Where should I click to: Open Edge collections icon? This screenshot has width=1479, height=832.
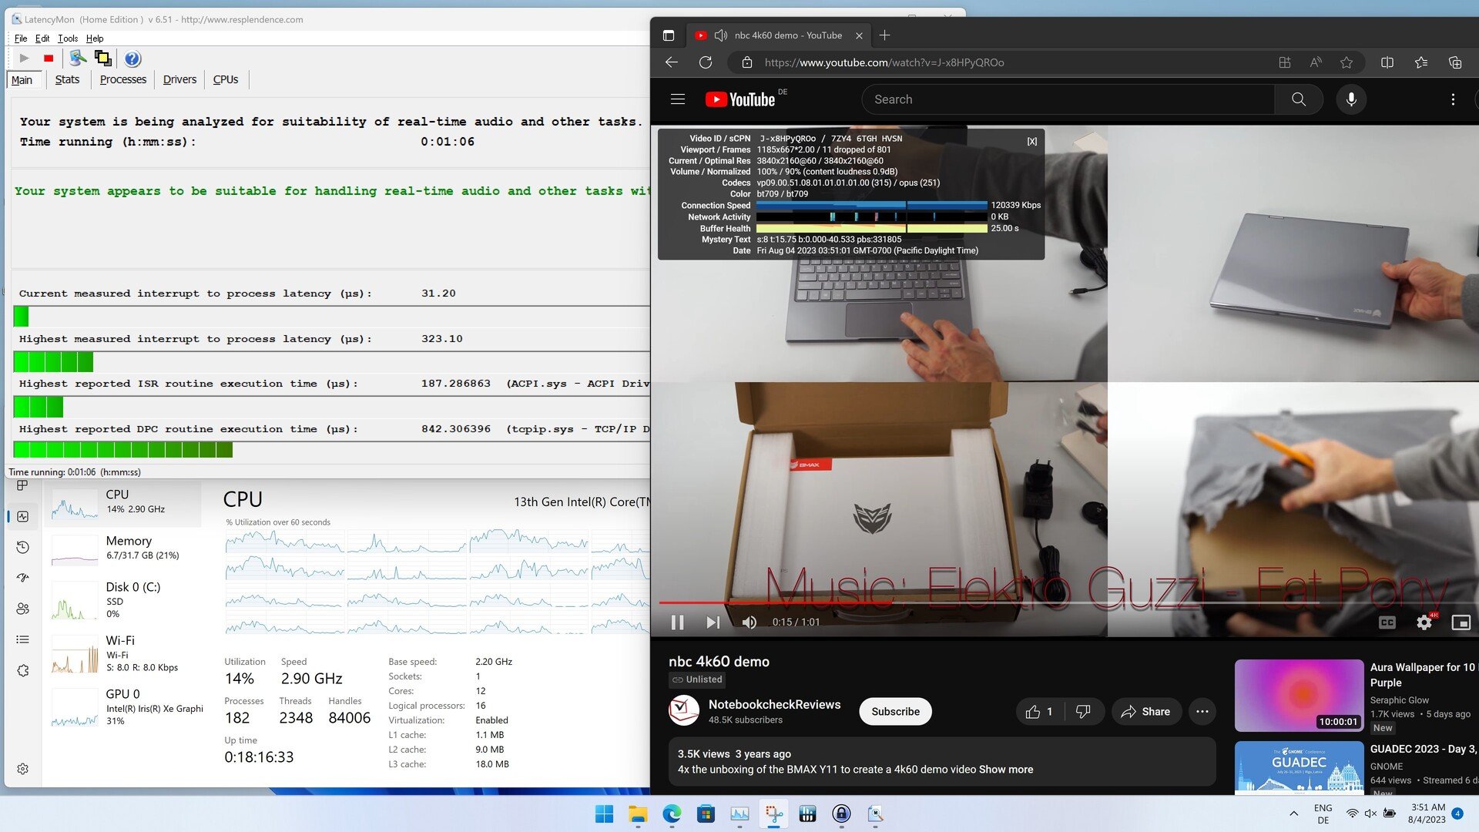1455,62
